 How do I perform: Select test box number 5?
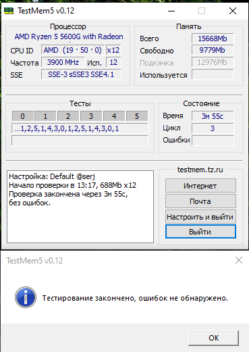point(137,116)
